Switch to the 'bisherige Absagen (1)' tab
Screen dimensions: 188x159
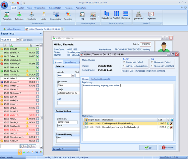[x=101, y=79]
